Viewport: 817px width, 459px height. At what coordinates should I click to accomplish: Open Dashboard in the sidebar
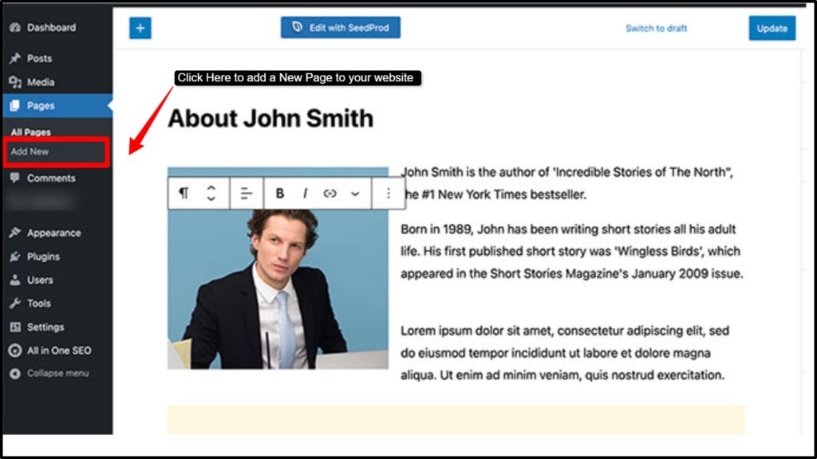51,27
